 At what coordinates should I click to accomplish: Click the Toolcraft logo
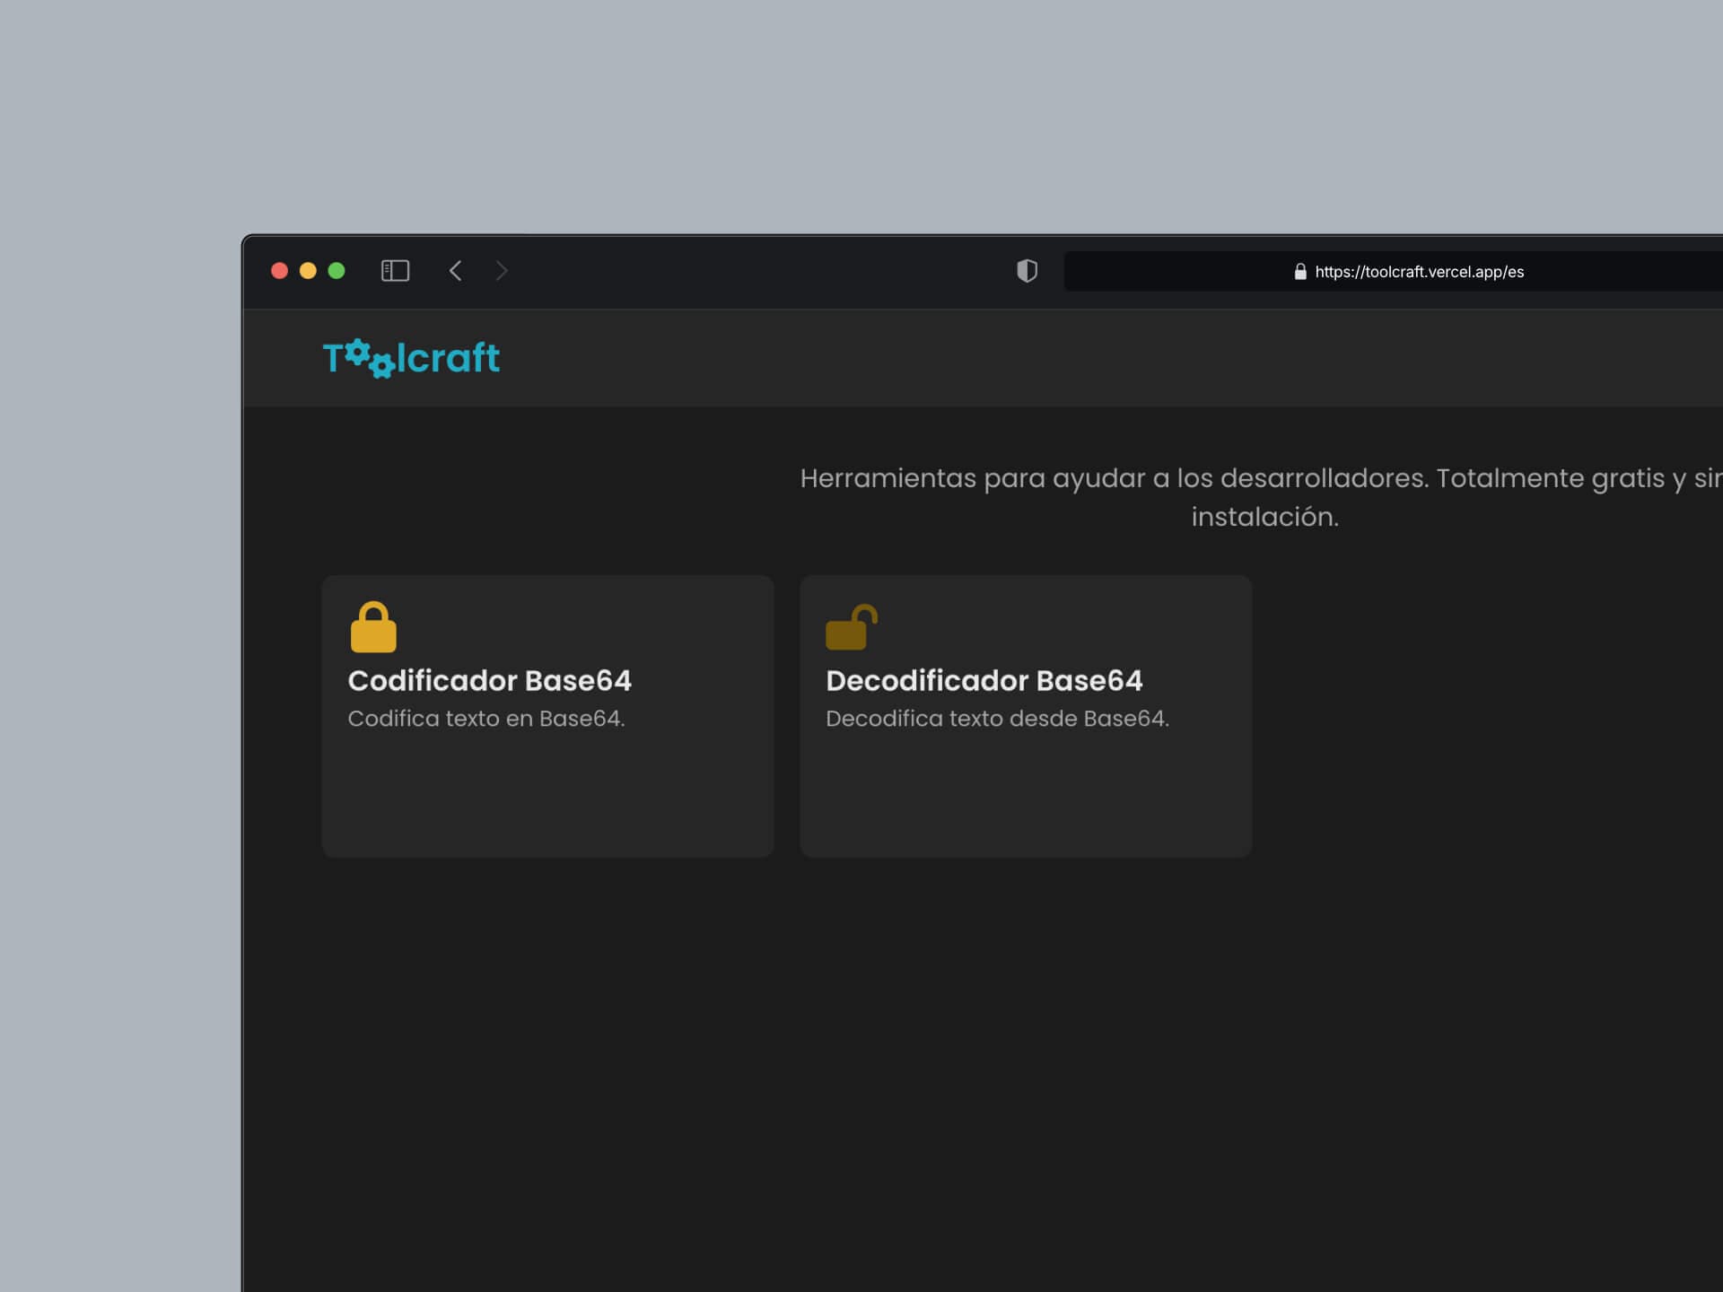pyautogui.click(x=411, y=358)
